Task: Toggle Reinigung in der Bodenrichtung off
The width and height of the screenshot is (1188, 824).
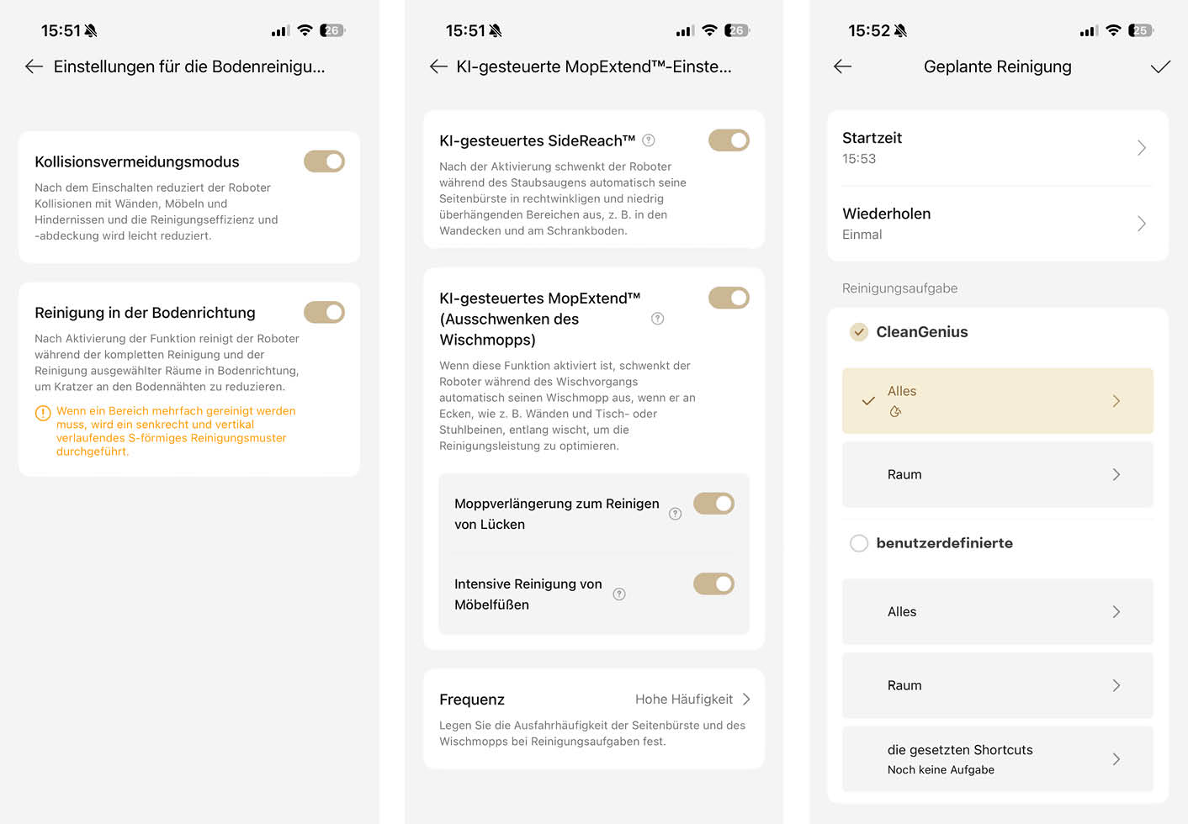Action: point(324,312)
